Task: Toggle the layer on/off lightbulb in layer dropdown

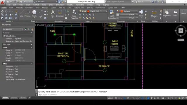Action: [x=80, y=11]
